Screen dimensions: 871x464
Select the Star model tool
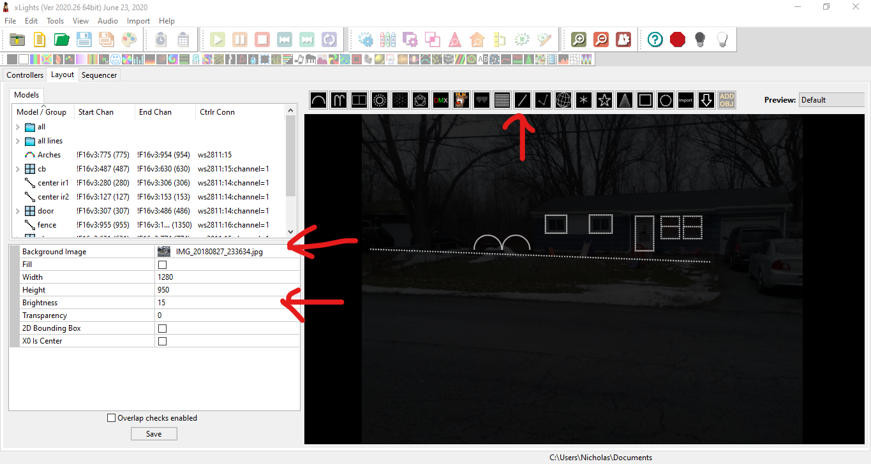(604, 99)
